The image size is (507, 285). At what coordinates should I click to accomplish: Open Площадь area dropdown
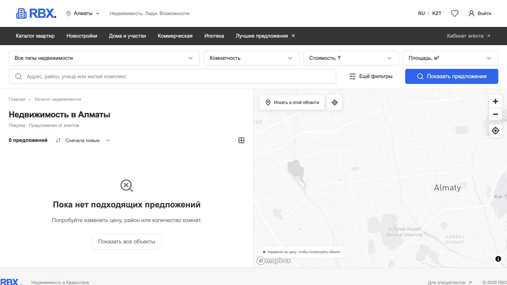click(x=450, y=58)
